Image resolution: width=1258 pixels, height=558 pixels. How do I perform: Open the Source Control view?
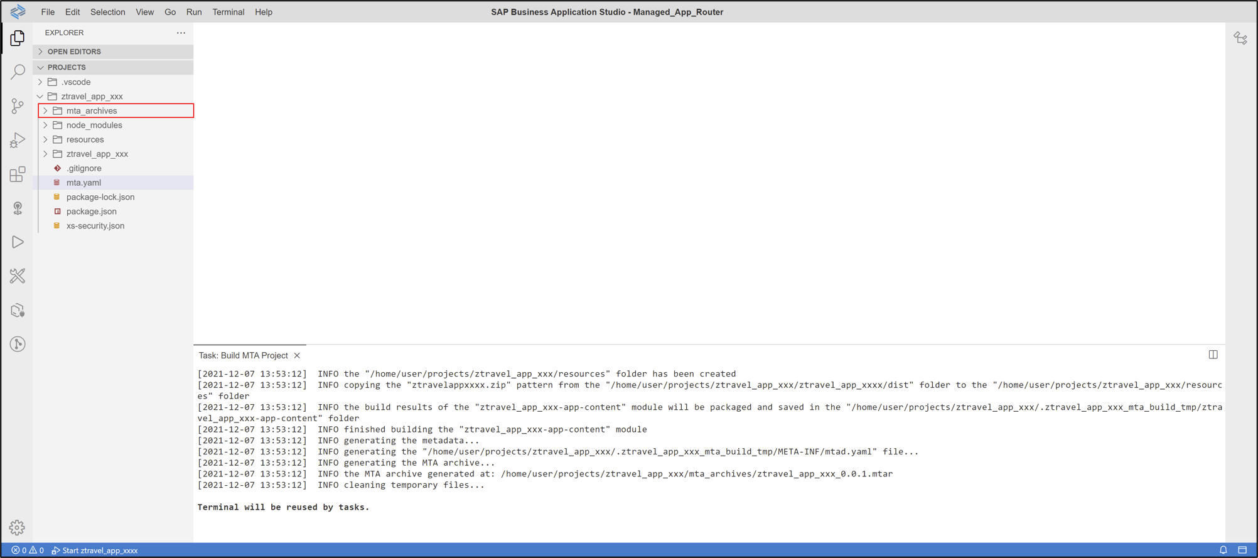pyautogui.click(x=18, y=106)
